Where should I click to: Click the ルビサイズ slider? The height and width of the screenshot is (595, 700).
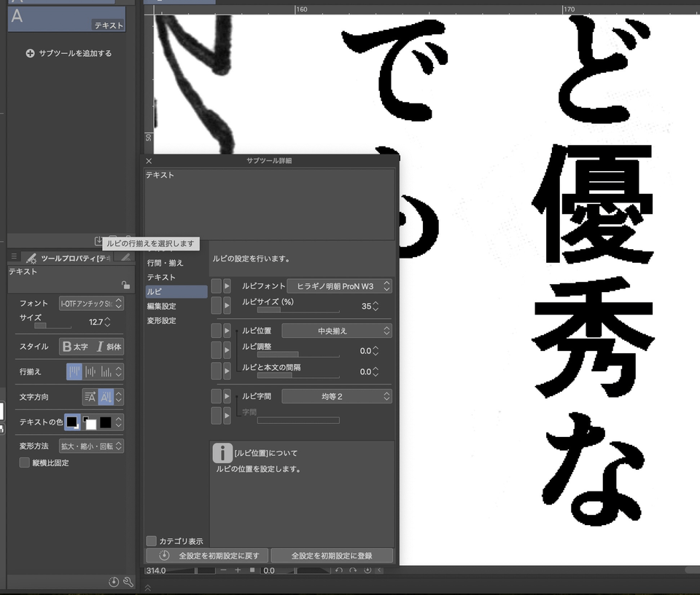click(298, 310)
